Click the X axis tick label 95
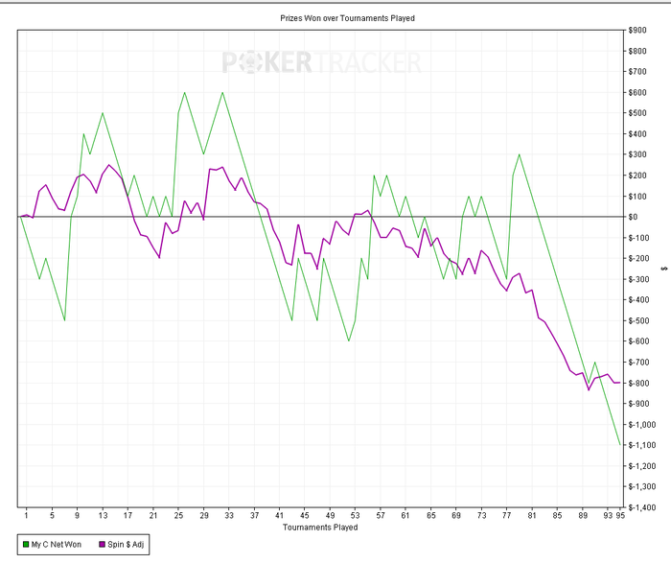The height and width of the screenshot is (563, 671). coord(620,515)
